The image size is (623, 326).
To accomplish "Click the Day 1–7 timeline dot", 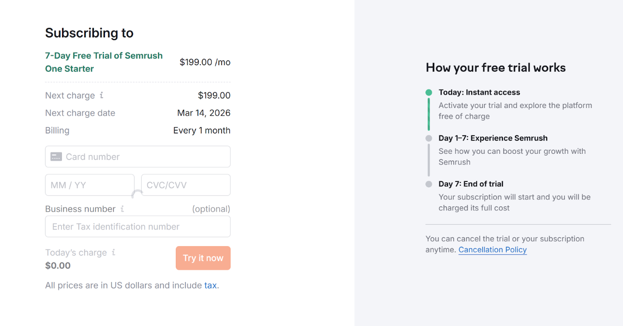I will tap(429, 138).
